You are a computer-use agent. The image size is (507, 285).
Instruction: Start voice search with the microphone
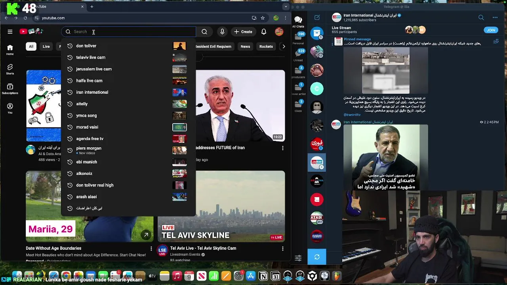click(222, 32)
